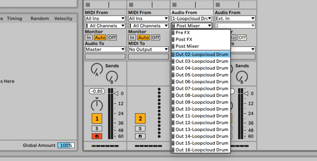Toggle the track 1 activator button
Image resolution: width=317 pixels, height=161 pixels.
tap(97, 118)
